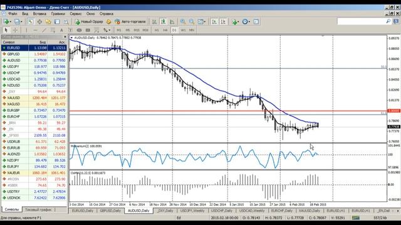Click the search magnifier icon
Viewport: 401px width, 225px height.
pyautogui.click(x=388, y=21)
